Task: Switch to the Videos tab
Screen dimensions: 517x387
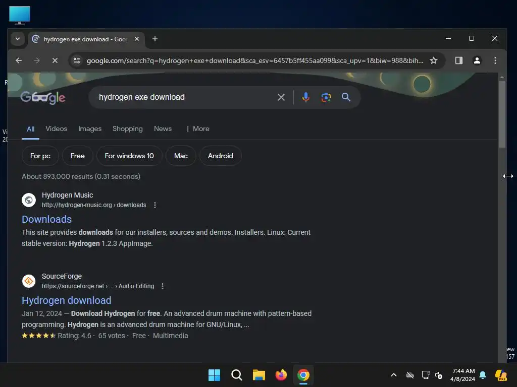Action: tap(57, 128)
